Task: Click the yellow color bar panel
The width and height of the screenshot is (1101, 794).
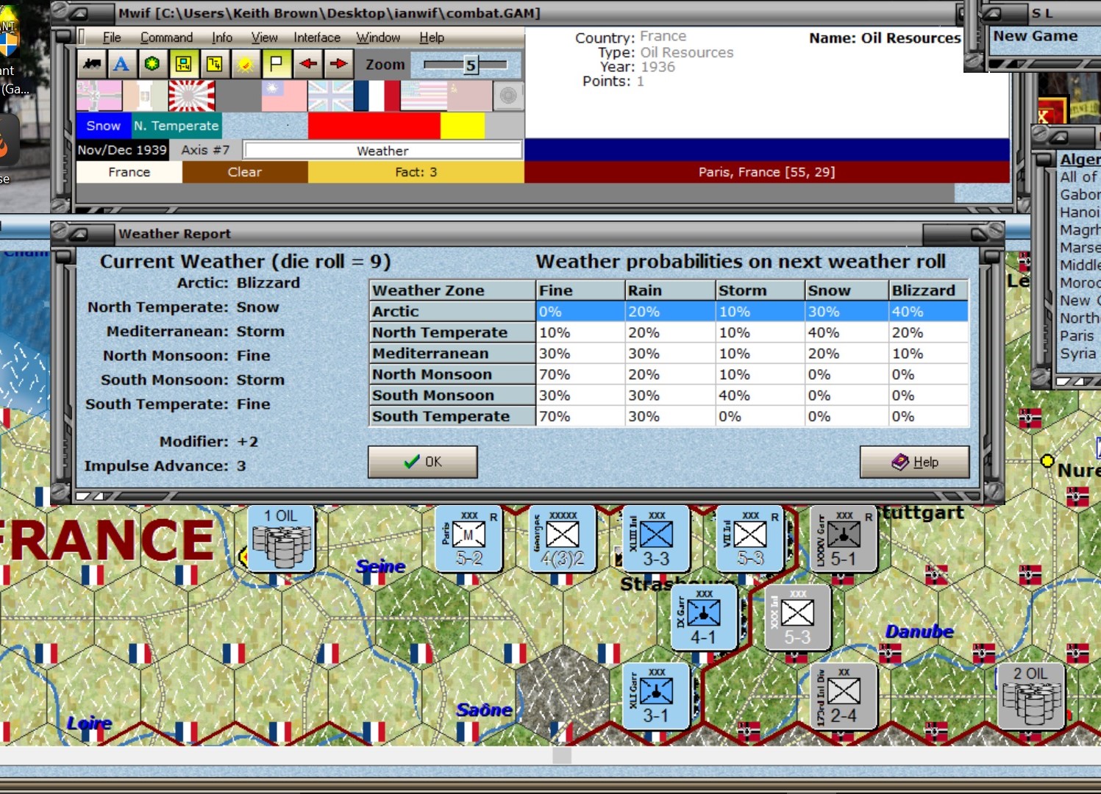Action: [x=463, y=126]
